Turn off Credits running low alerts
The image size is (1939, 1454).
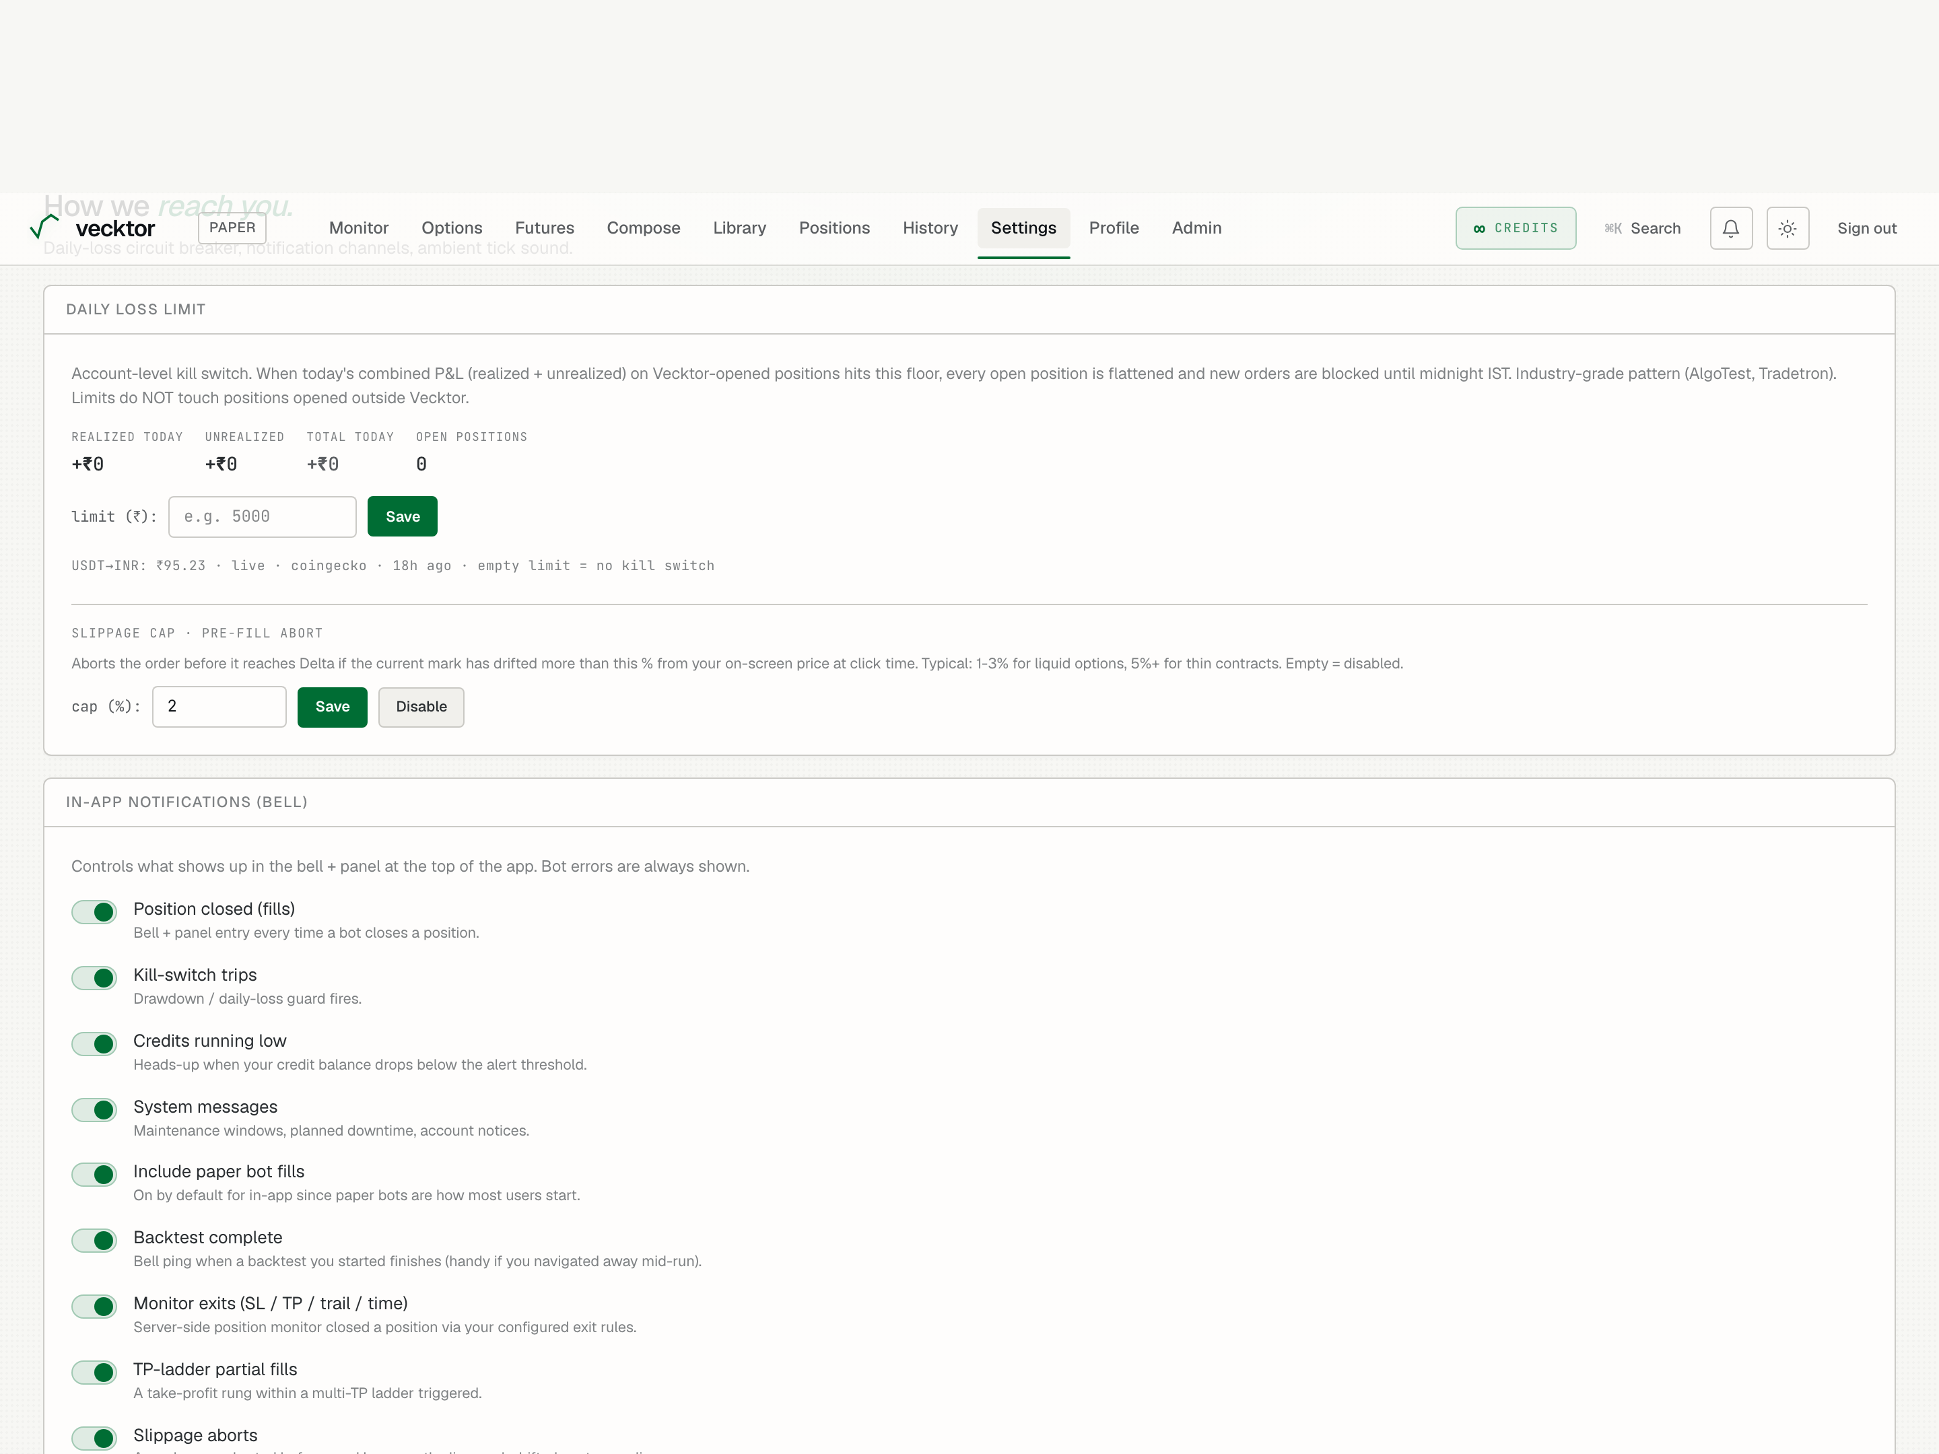(94, 1043)
